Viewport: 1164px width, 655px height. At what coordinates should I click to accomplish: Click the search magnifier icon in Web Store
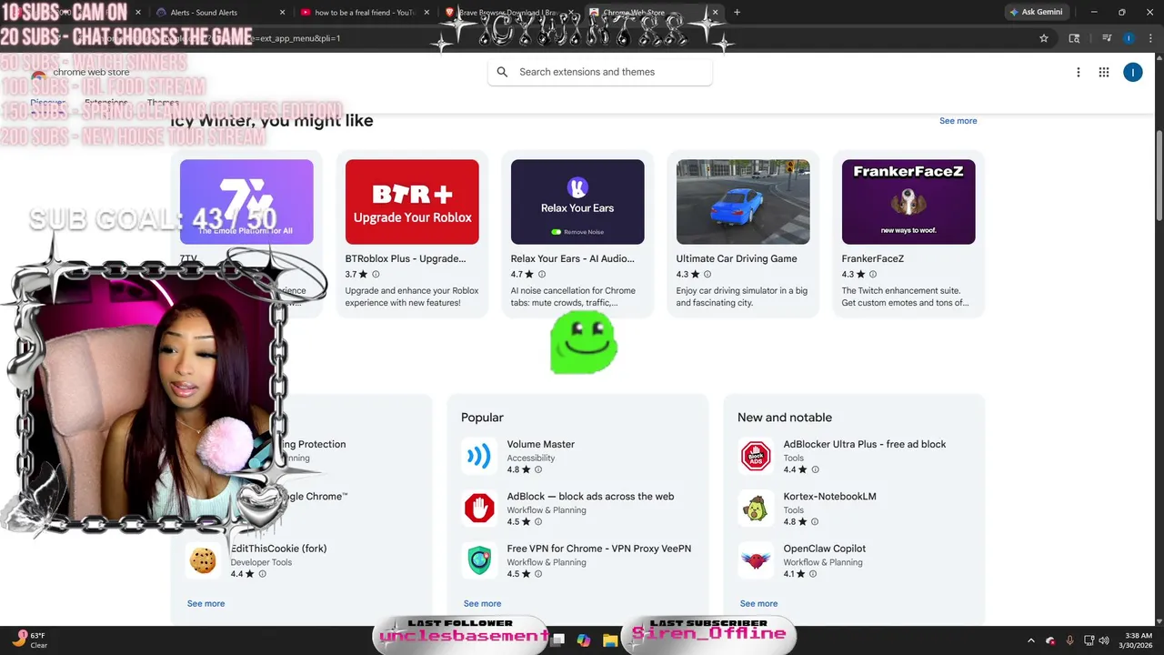point(502,72)
